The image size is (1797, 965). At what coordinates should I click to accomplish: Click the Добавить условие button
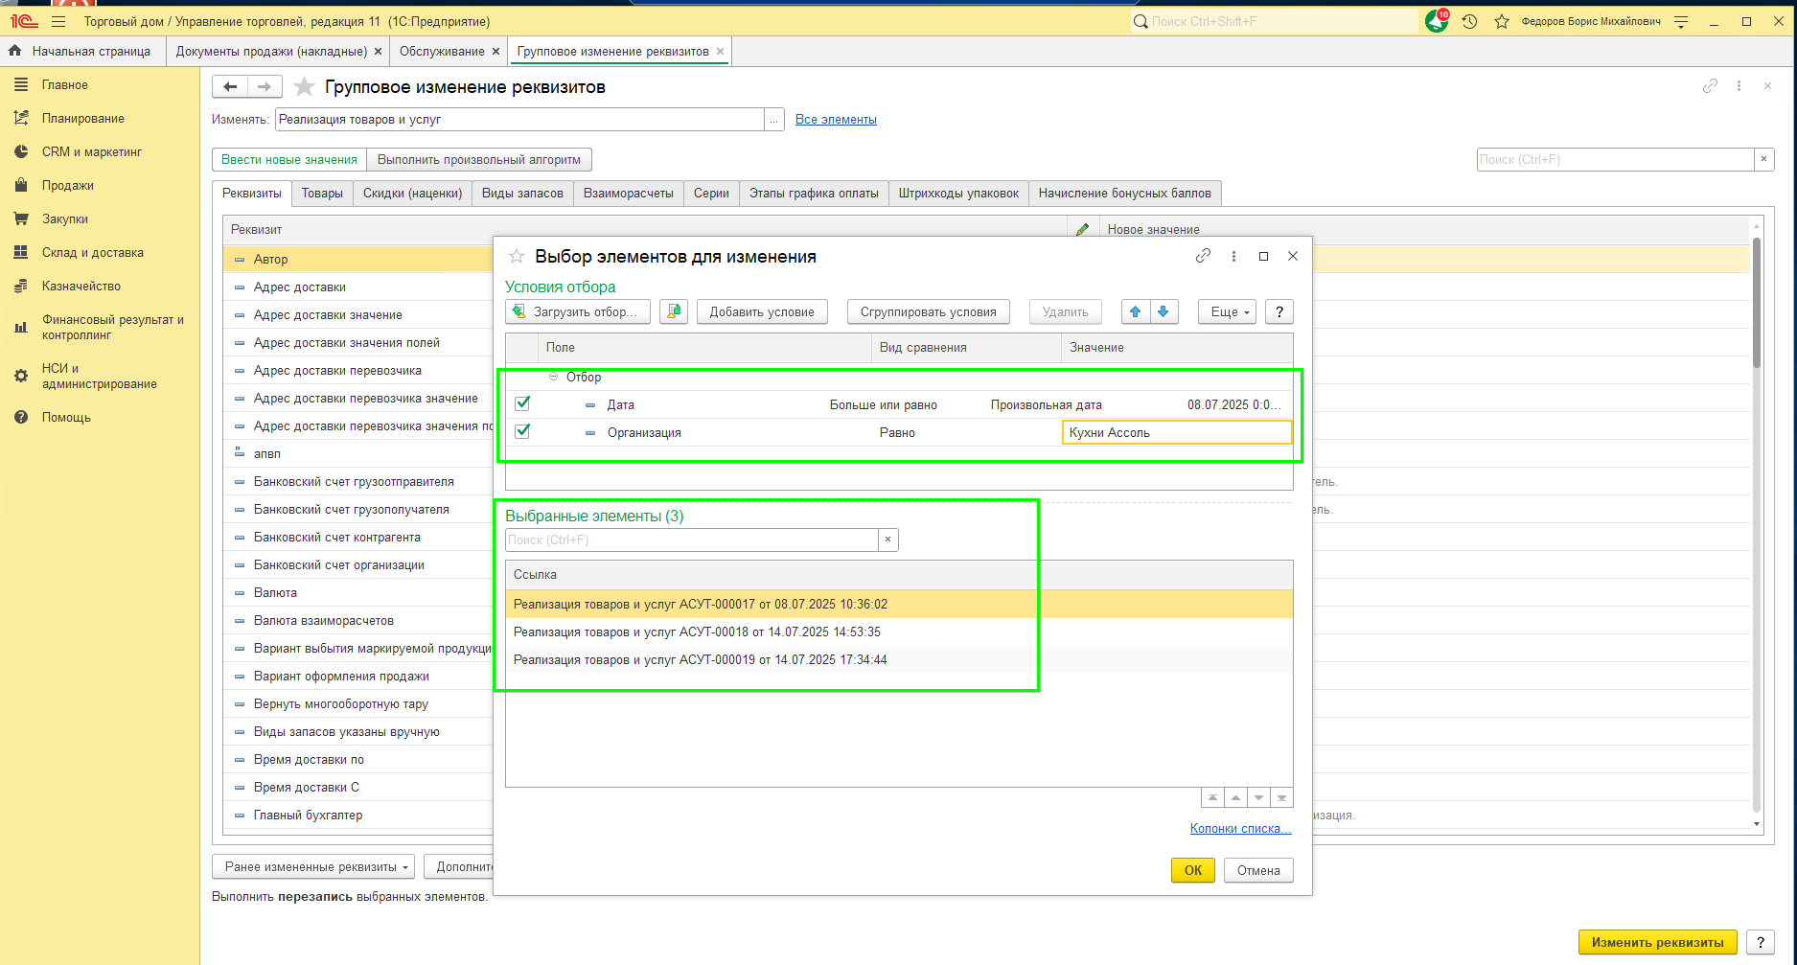[x=762, y=311]
